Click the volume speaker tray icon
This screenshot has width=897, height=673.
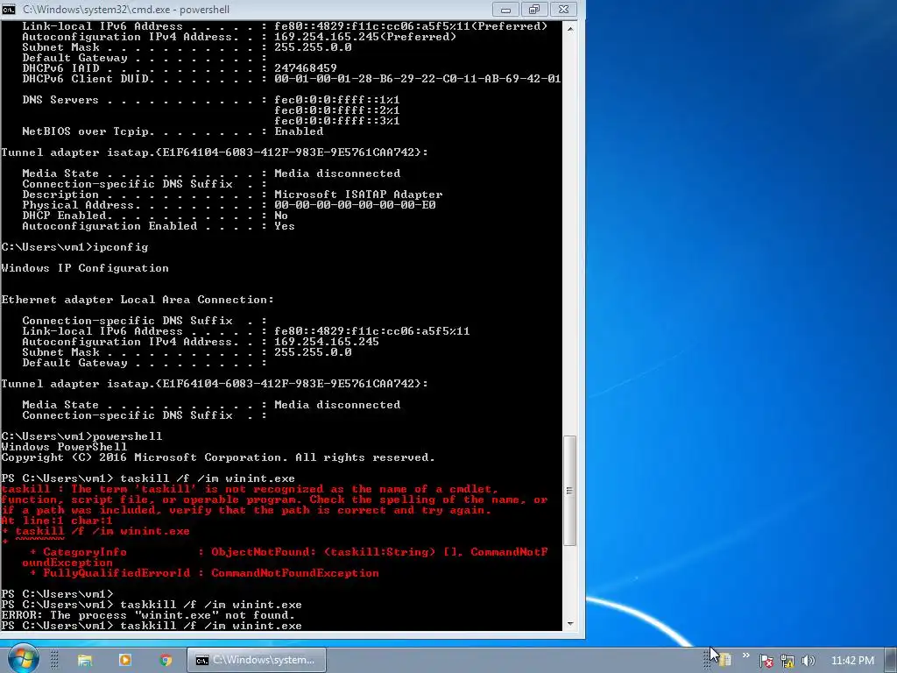(x=808, y=661)
